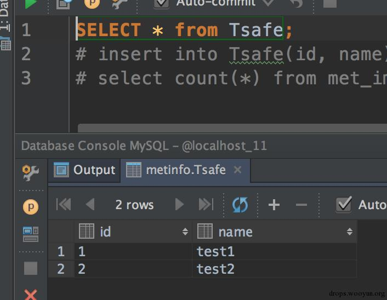Sort by id column arrows
The height and width of the screenshot is (300, 387).
pos(185,232)
